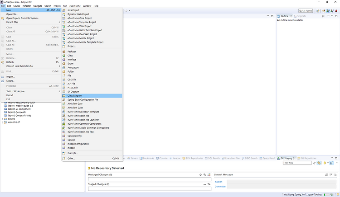Viewport: 340px width, 197px height.
Task: Create a new Annotation
Action: pyautogui.click(x=92, y=68)
